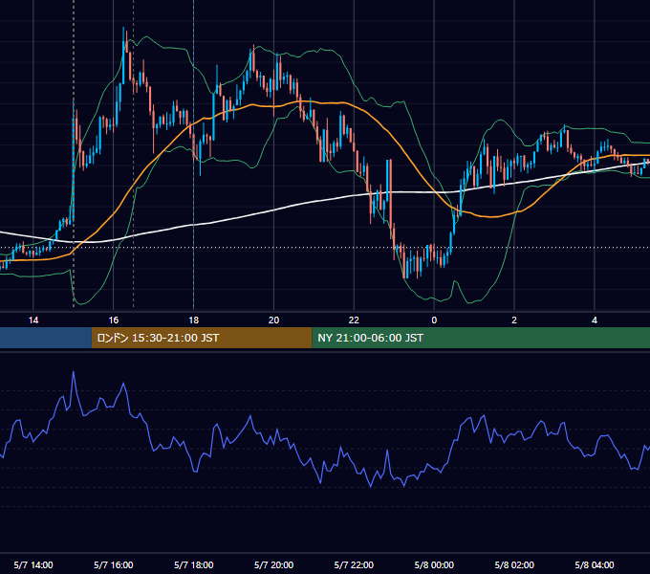Click the 5/7 20:00 date label
The image size is (650, 574).
[273, 564]
